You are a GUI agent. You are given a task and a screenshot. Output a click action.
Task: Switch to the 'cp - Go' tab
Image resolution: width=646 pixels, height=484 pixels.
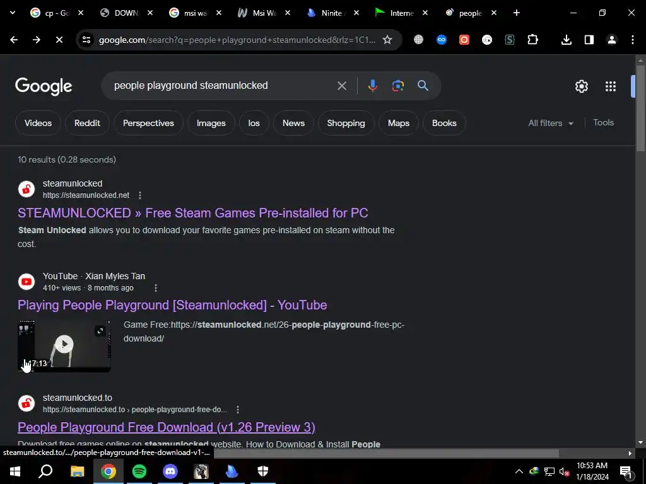click(57, 13)
